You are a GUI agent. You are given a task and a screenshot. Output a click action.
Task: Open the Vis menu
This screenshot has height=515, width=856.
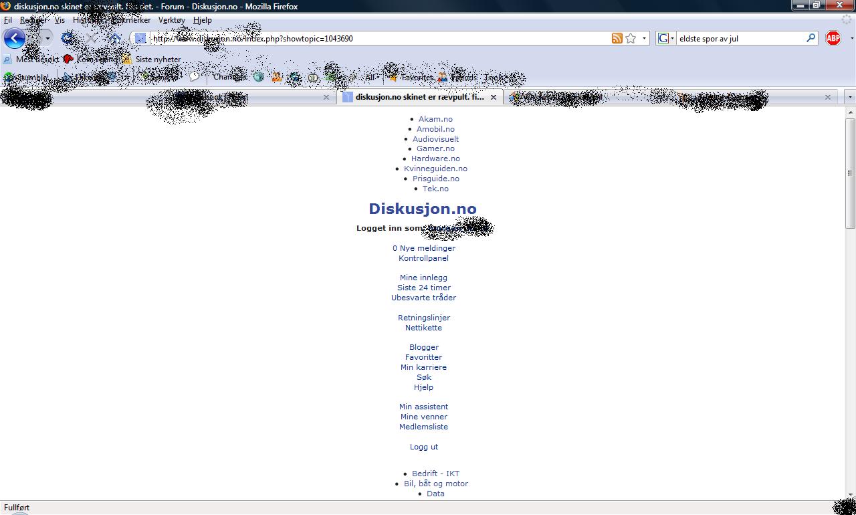click(x=60, y=20)
